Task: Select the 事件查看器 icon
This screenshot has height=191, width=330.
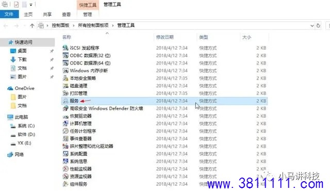Action: 65,138
